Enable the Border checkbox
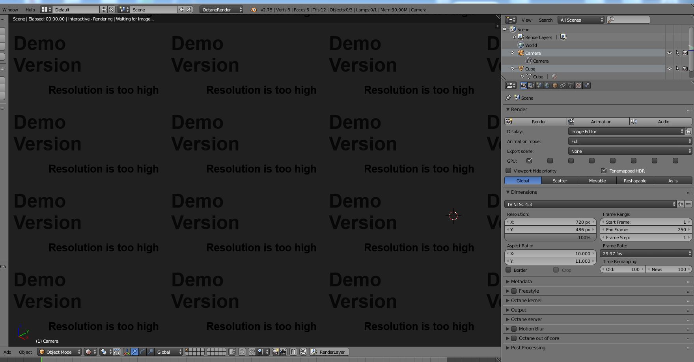 [x=509, y=270]
